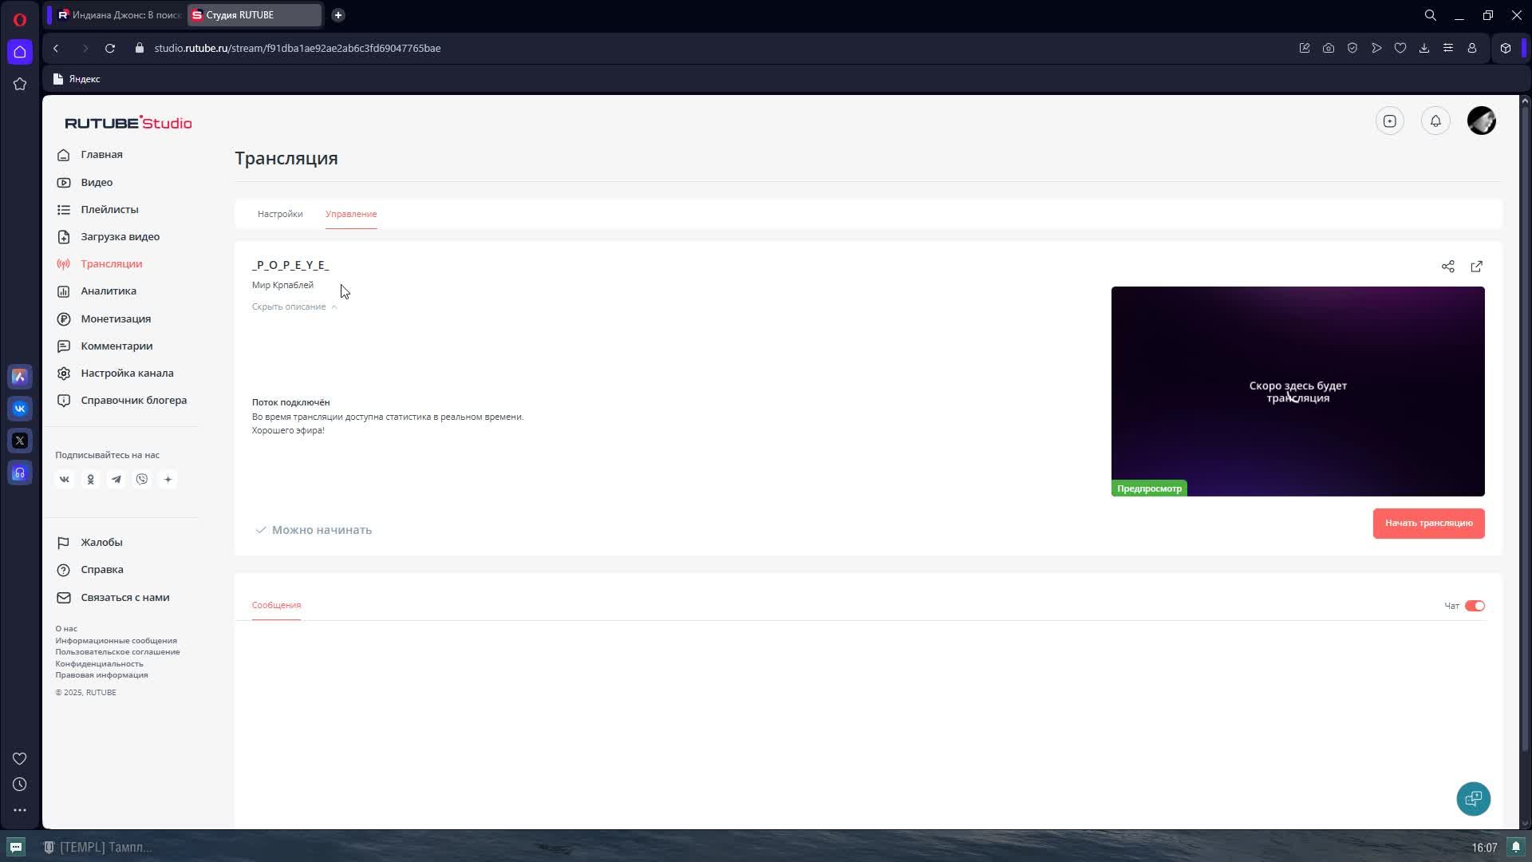The height and width of the screenshot is (862, 1532).
Task: Click the page vertical scrollbar
Action: [x=1525, y=427]
